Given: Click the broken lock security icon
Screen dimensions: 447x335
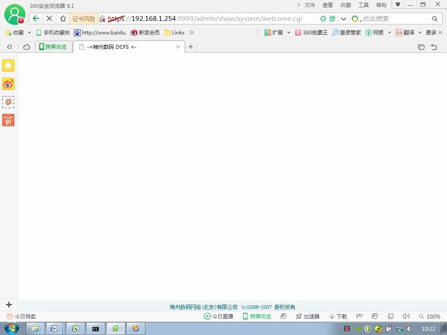Looking at the screenshot, I should point(102,19).
